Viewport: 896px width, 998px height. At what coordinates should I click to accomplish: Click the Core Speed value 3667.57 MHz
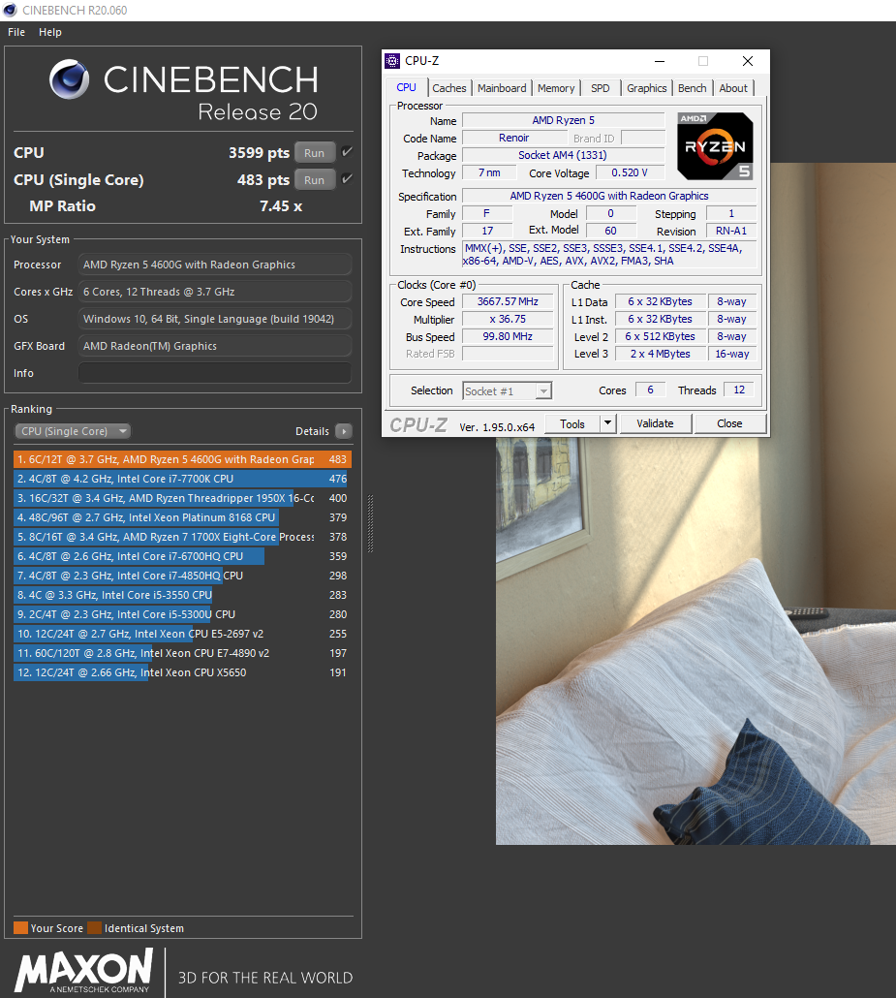point(508,301)
